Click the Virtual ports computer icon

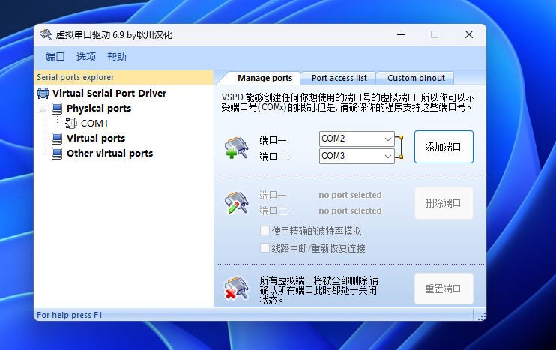[x=57, y=139]
